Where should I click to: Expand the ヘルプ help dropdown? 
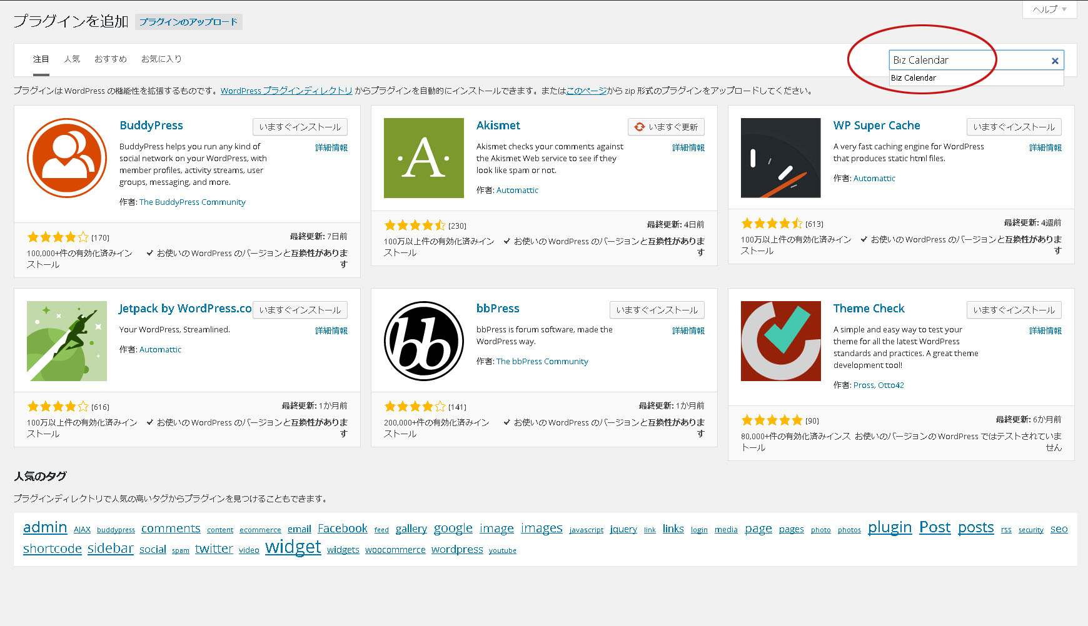(1049, 9)
